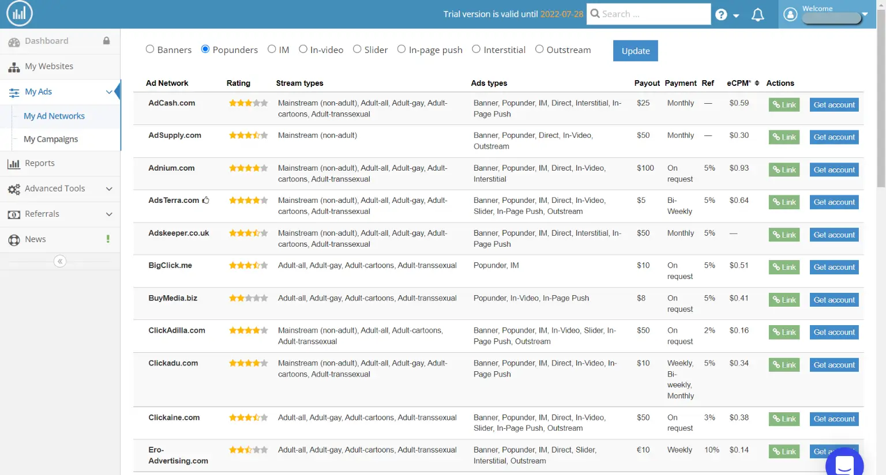The width and height of the screenshot is (886, 475).
Task: Open Dashboard menu item
Action: click(x=60, y=42)
